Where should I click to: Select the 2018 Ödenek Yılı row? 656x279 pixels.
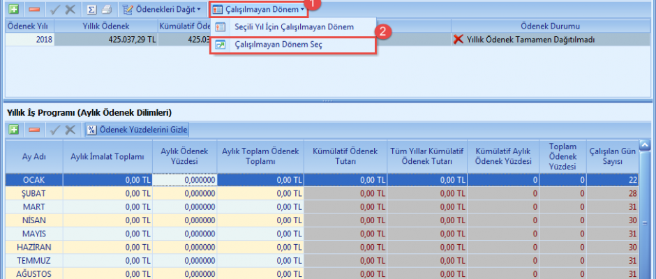tap(28, 40)
